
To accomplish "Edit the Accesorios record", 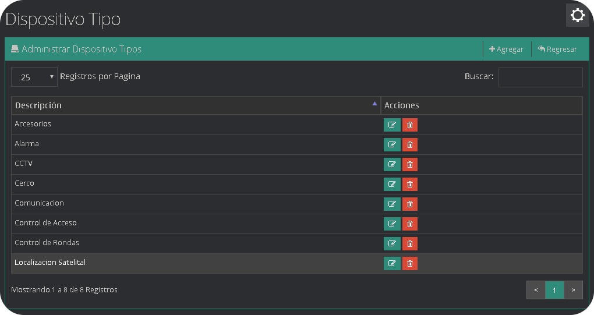I will pos(392,125).
